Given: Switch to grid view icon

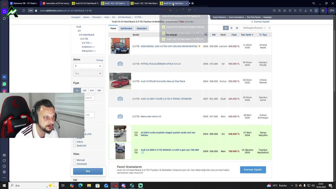Looking at the screenshot, I should click(237, 28).
